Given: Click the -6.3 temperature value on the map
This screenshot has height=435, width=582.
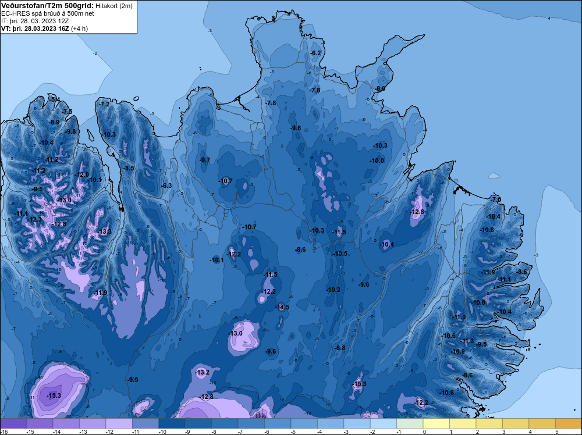Looking at the screenshot, I should [x=166, y=186].
